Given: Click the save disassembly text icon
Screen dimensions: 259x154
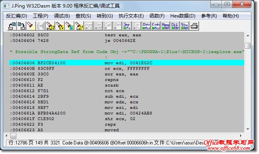Looking at the screenshot, I should point(22,26).
